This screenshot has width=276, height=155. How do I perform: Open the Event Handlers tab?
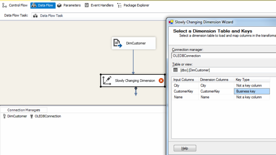tap(99, 5)
